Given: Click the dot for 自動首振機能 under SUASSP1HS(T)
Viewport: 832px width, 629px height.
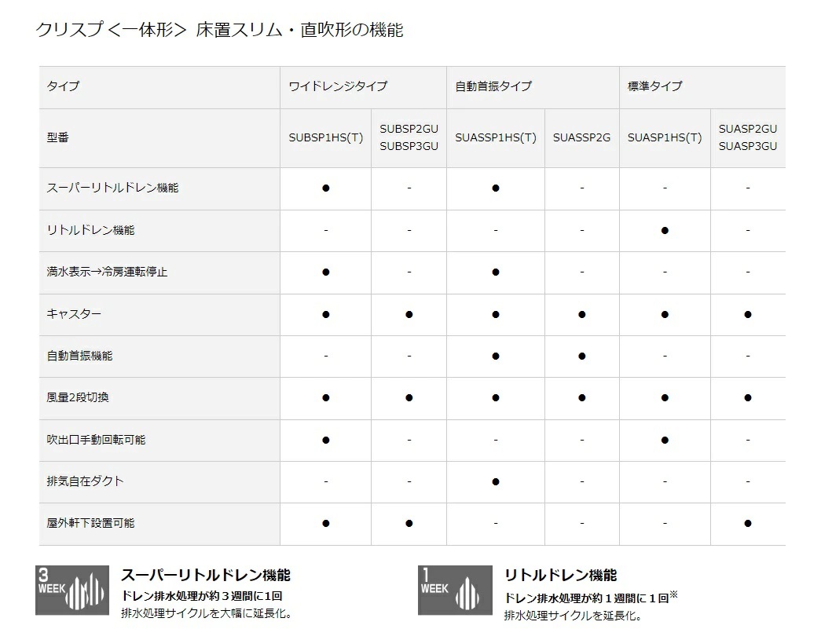Looking at the screenshot, I should (x=496, y=356).
